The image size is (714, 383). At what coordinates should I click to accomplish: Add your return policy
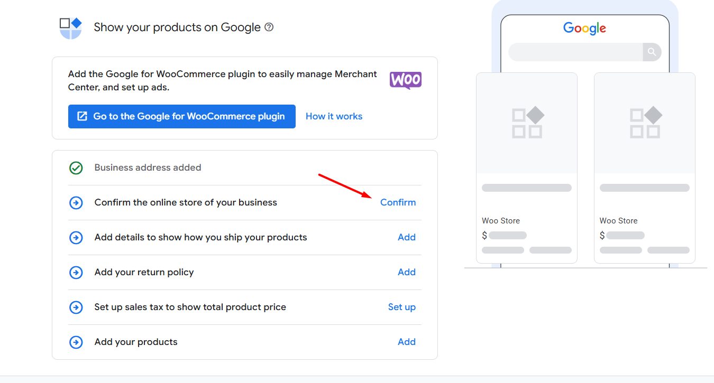[407, 272]
